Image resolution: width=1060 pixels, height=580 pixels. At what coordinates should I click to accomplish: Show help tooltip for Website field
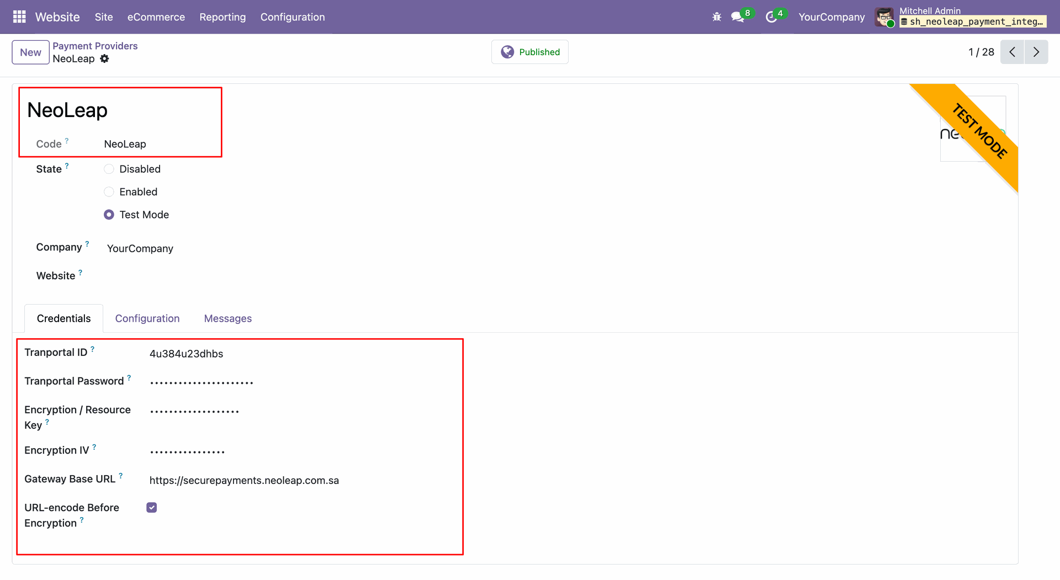[81, 272]
